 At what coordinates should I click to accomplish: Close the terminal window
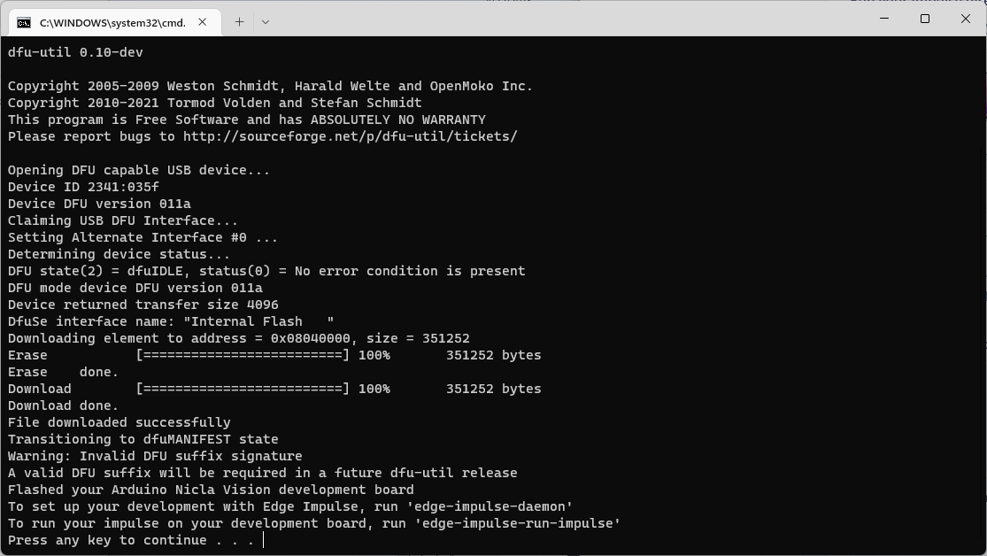point(966,19)
